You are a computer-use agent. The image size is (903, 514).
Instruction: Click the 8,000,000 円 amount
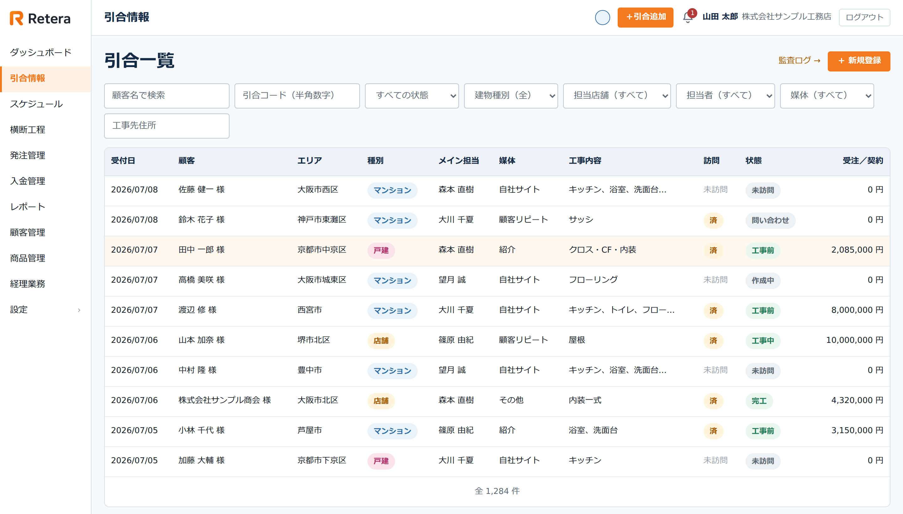(x=857, y=310)
